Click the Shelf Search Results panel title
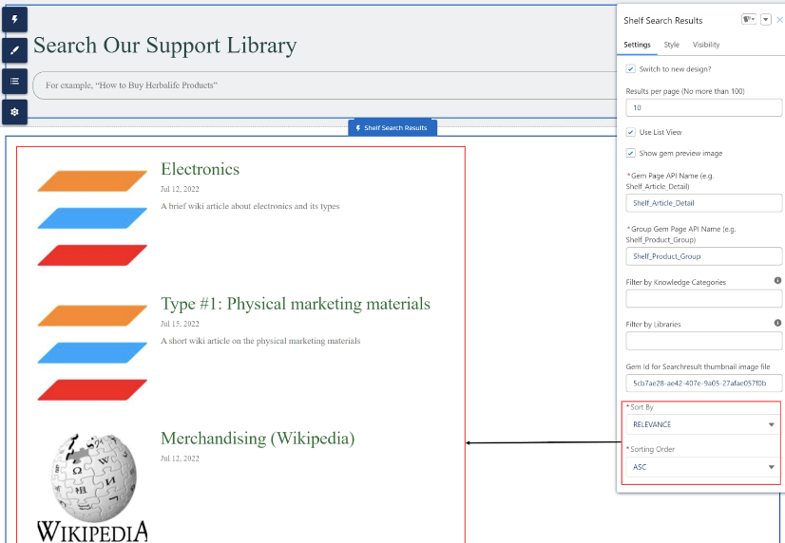The image size is (785, 543). tap(662, 21)
